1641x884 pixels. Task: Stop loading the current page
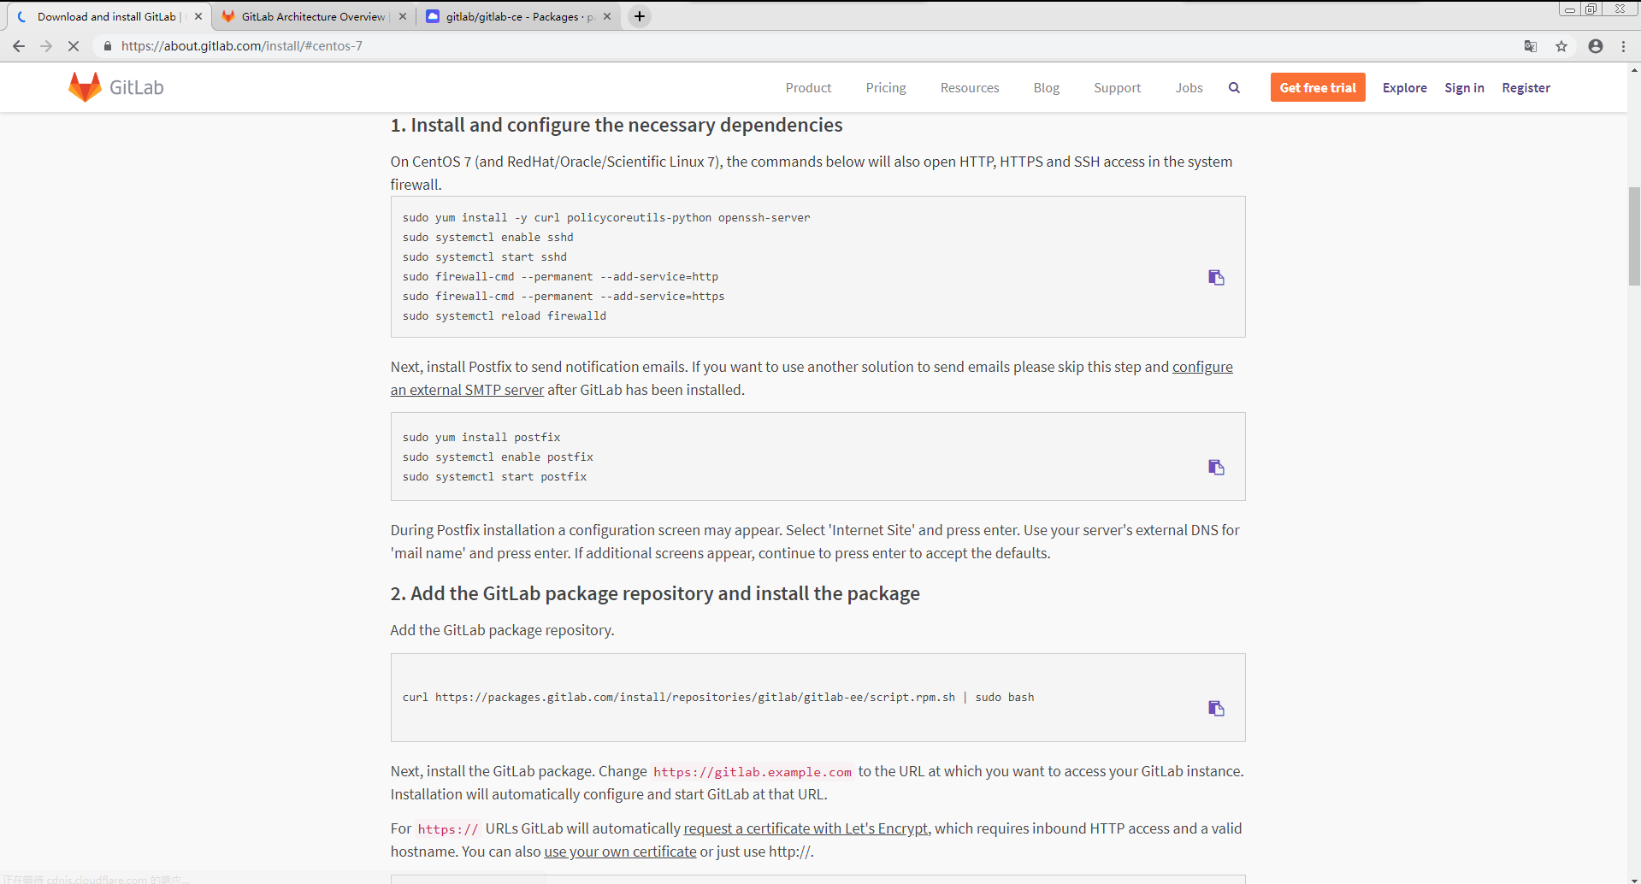[x=74, y=46]
